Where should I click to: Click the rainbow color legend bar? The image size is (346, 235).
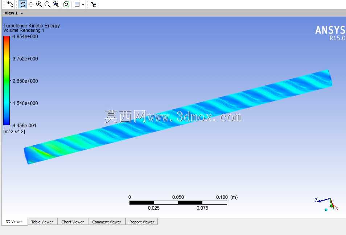point(7,81)
